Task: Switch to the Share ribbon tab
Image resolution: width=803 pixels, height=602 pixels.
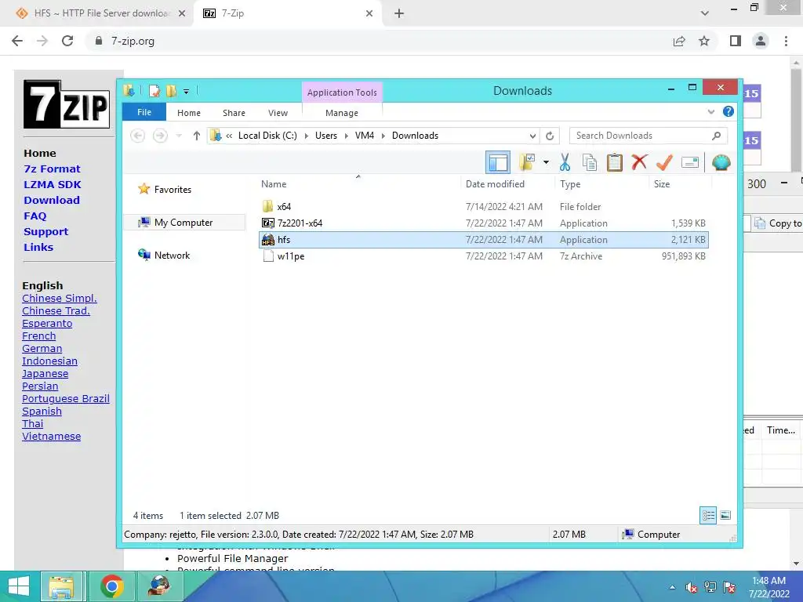Action: click(234, 113)
